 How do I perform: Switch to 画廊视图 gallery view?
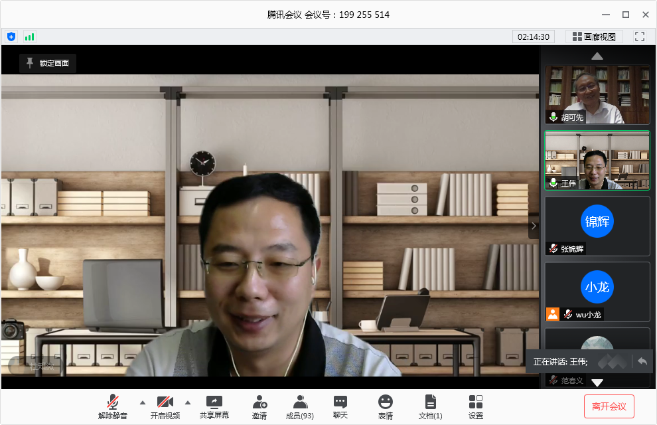[x=594, y=37]
